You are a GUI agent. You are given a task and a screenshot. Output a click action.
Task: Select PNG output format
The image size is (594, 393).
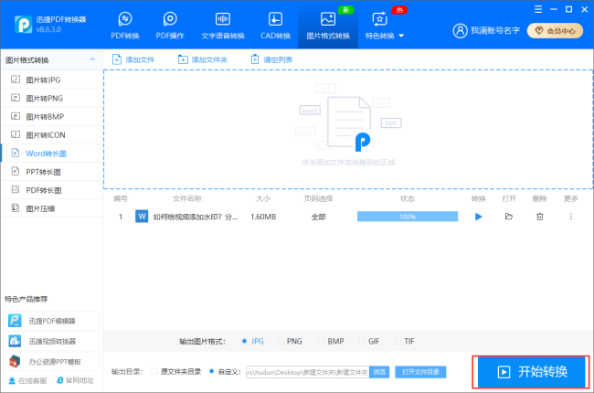(290, 341)
